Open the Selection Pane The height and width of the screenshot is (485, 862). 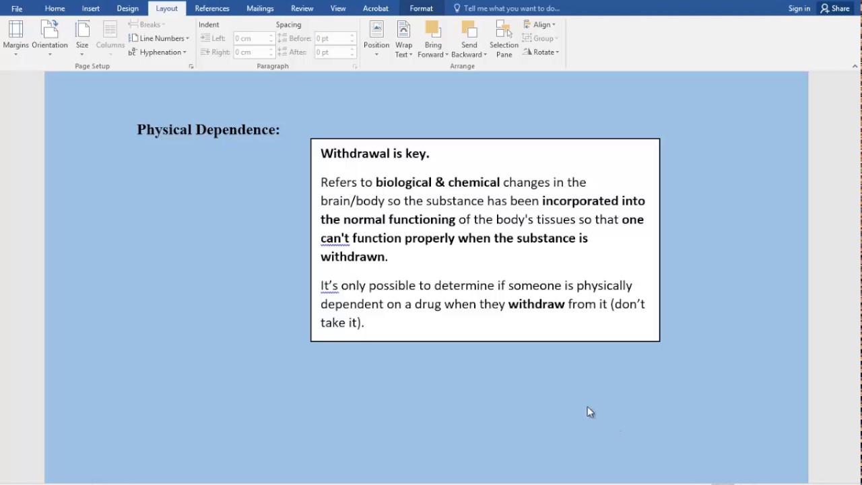pyautogui.click(x=504, y=38)
